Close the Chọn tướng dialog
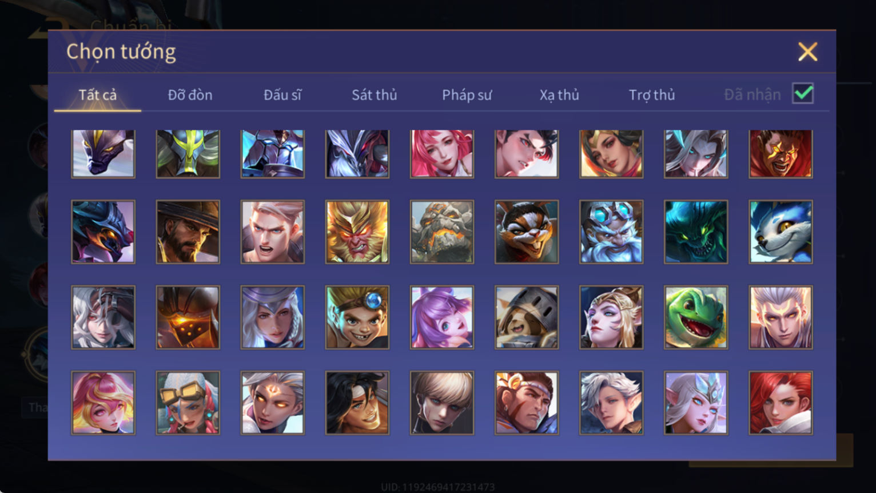Screen dimensions: 876x493 coord(807,52)
